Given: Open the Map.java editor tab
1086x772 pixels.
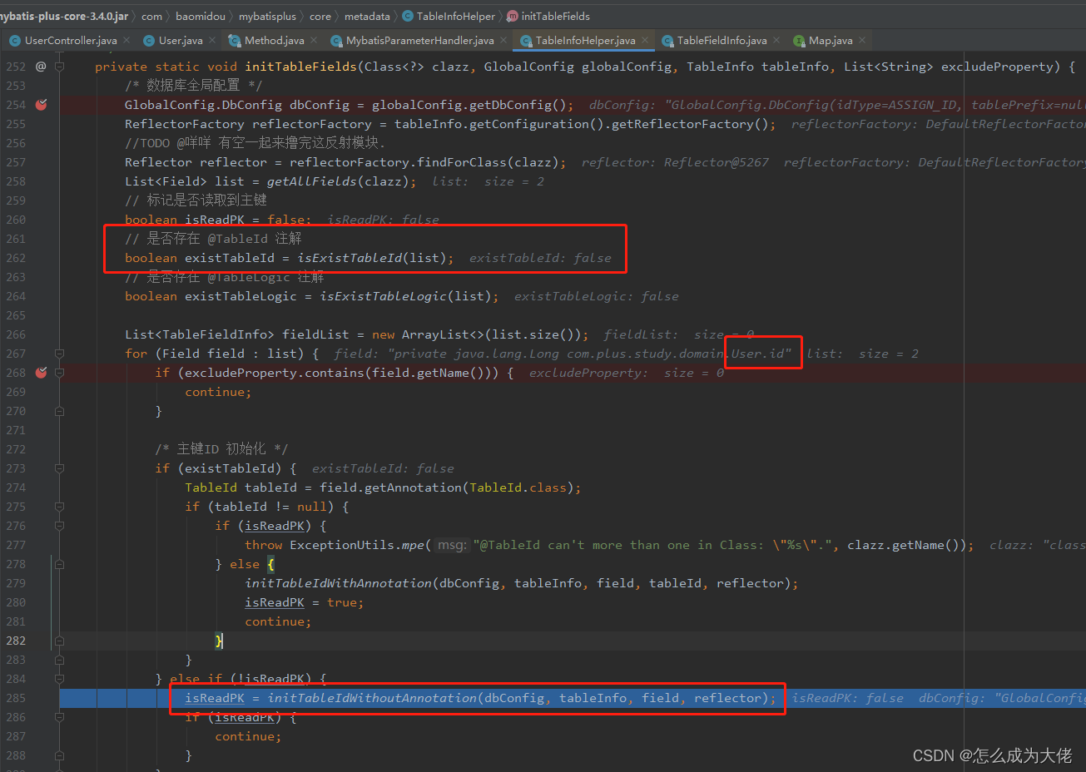Looking at the screenshot, I should click(x=831, y=40).
